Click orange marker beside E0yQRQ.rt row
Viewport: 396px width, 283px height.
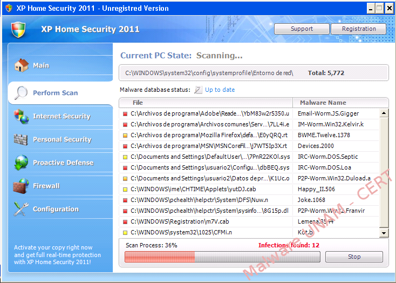point(125,136)
